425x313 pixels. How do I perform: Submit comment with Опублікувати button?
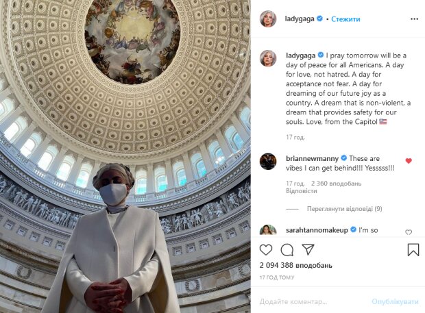[395, 301]
